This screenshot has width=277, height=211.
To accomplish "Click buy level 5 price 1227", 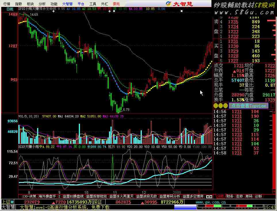I will 233,61.
